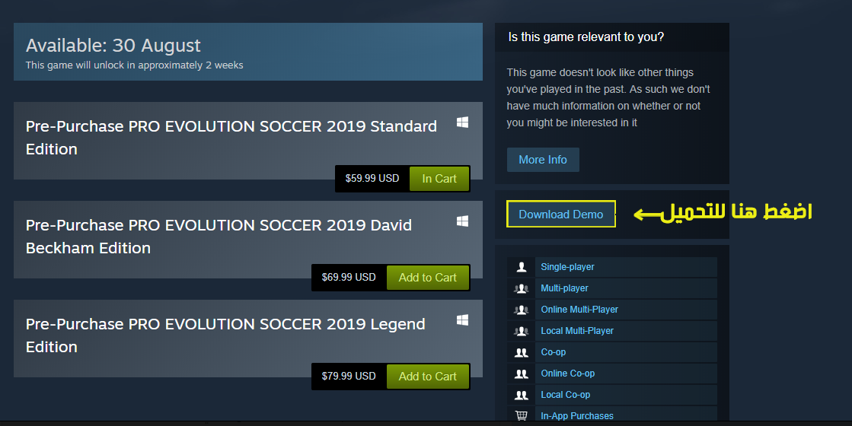Click the In-App Purchases cart icon

pos(521,415)
